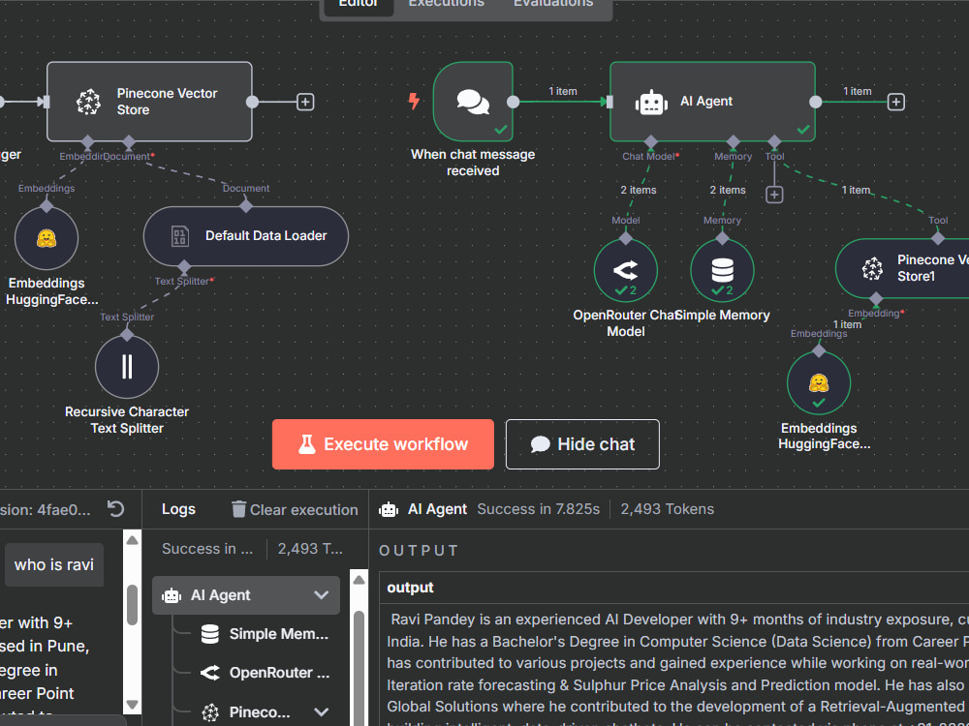Click the 'who is ravi' chat message

coord(54,565)
